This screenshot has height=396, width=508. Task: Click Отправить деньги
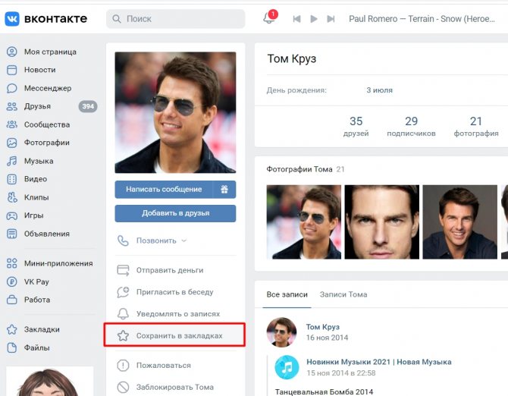(170, 270)
